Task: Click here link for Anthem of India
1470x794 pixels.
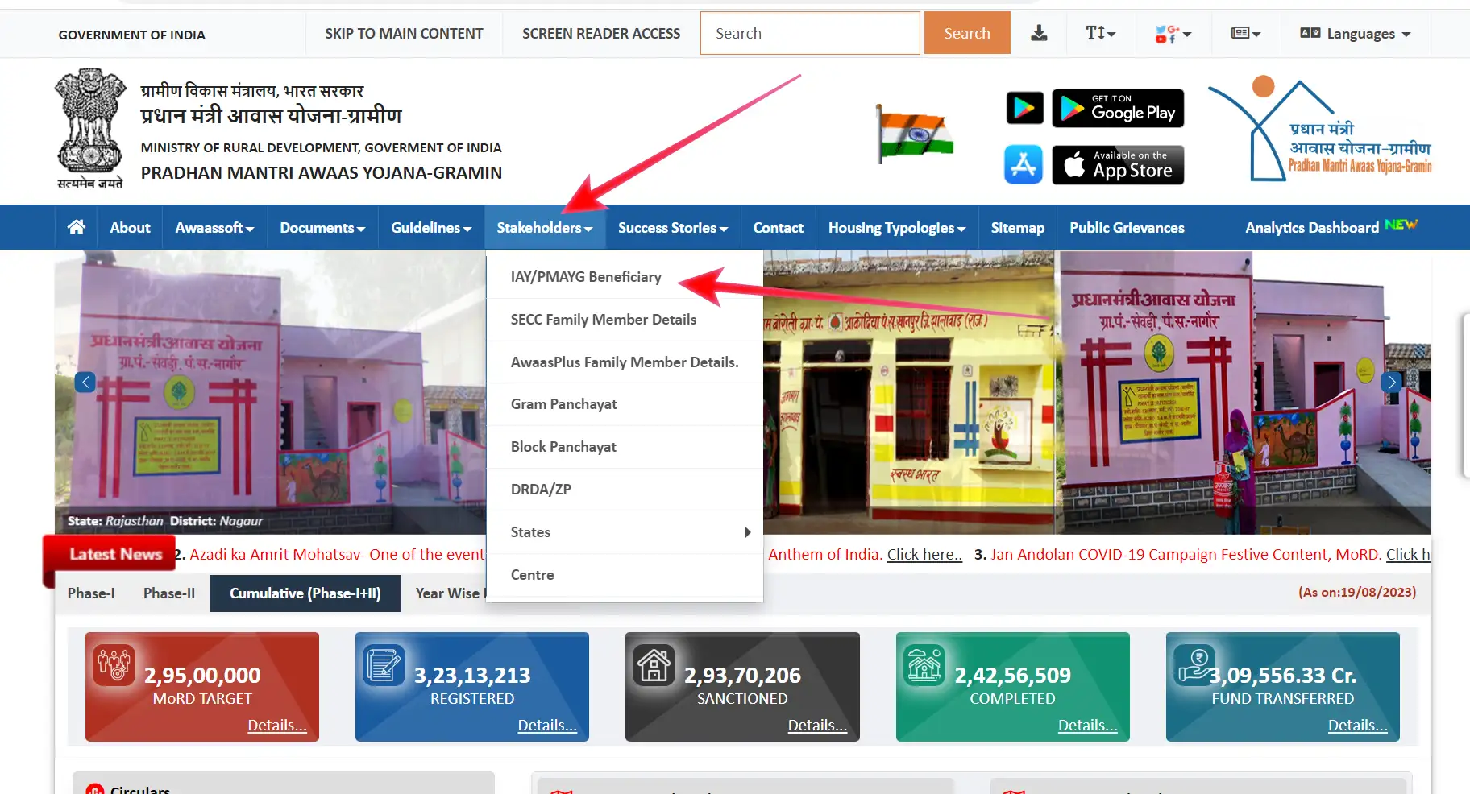Action: 924,555
